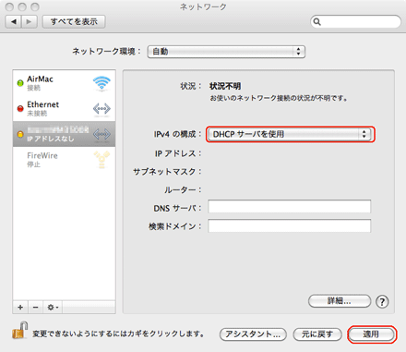Open the アシスタント... assistant button
Viewport: 406px width, 352px height.
[253, 334]
